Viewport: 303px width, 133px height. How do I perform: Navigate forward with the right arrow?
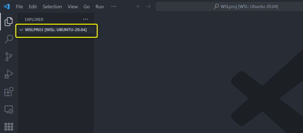click(148, 6)
